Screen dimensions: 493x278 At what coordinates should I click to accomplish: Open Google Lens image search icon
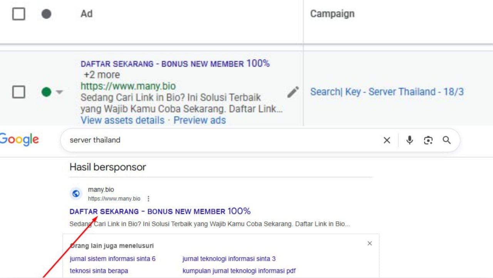[x=428, y=140]
